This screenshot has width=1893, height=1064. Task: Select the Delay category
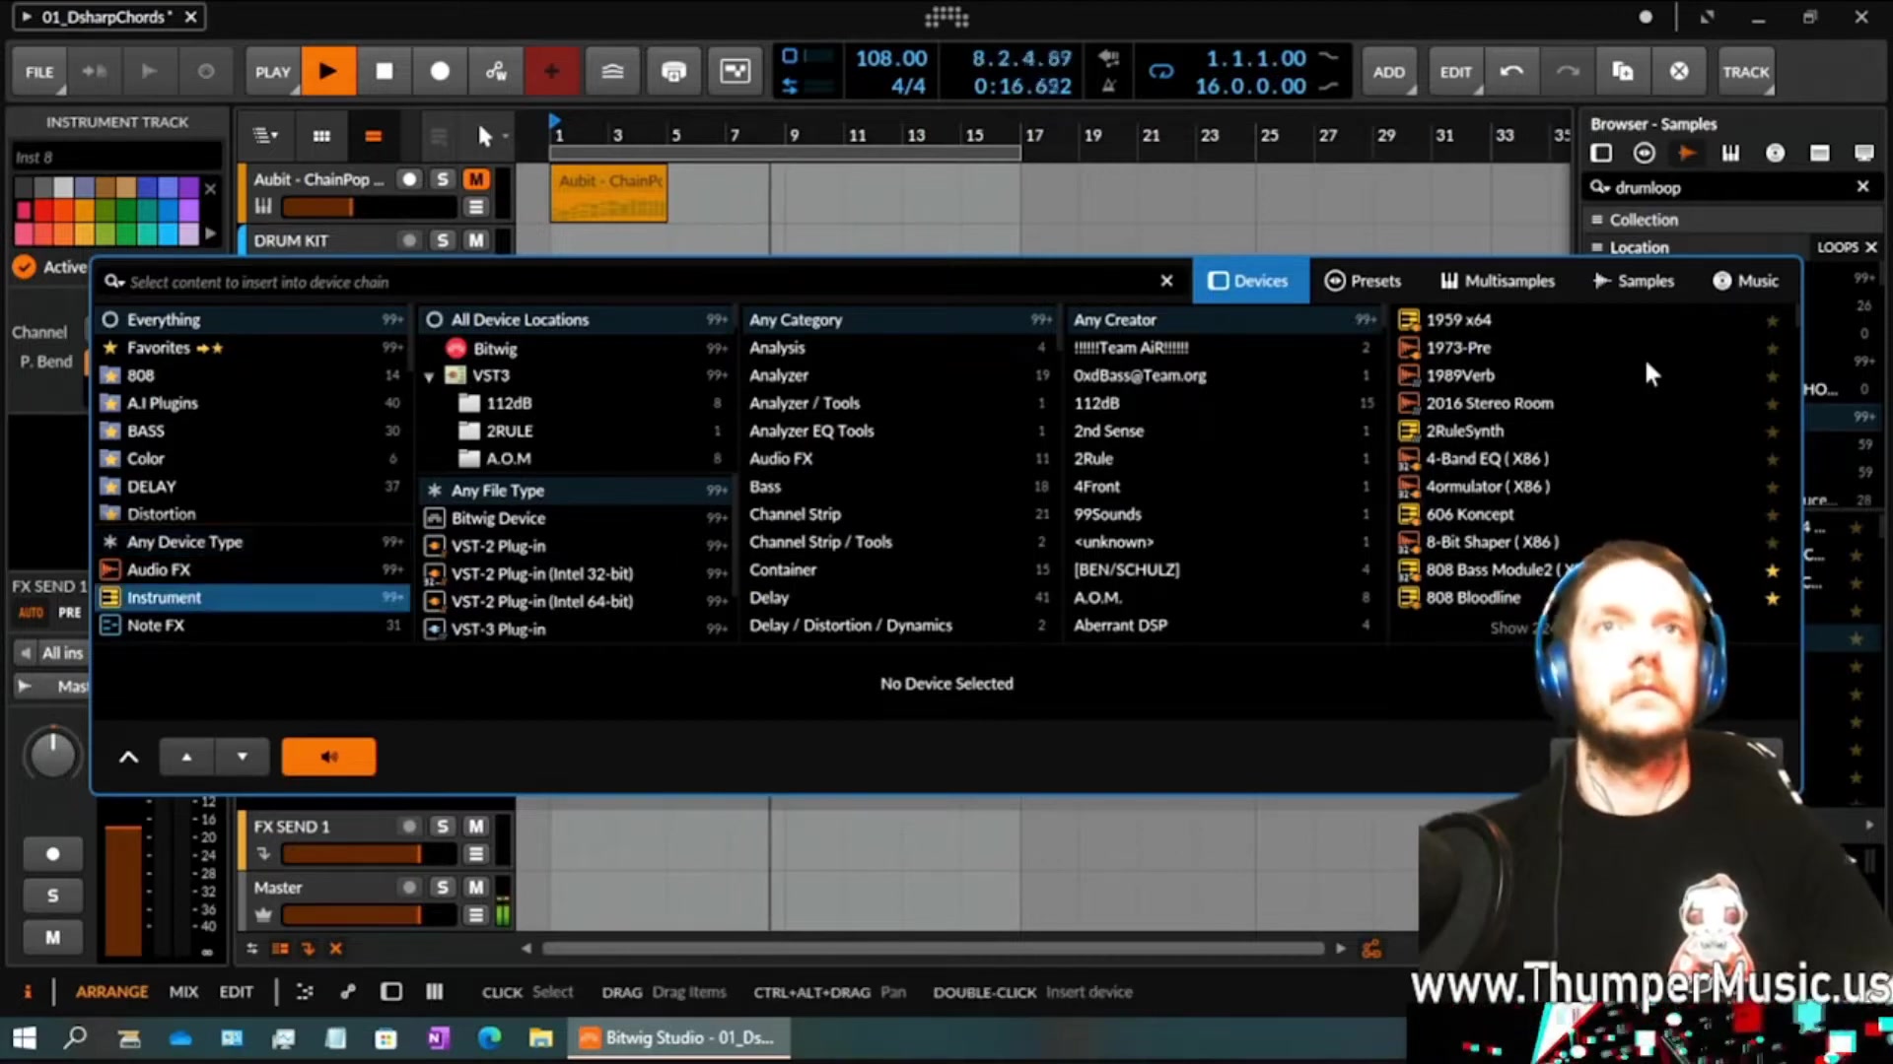point(899,597)
